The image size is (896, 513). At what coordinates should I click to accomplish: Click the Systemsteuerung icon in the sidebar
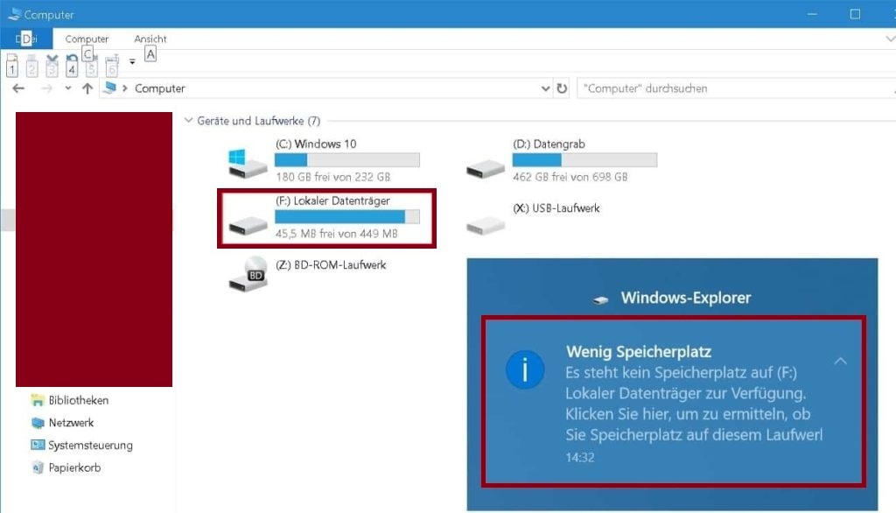coord(37,445)
